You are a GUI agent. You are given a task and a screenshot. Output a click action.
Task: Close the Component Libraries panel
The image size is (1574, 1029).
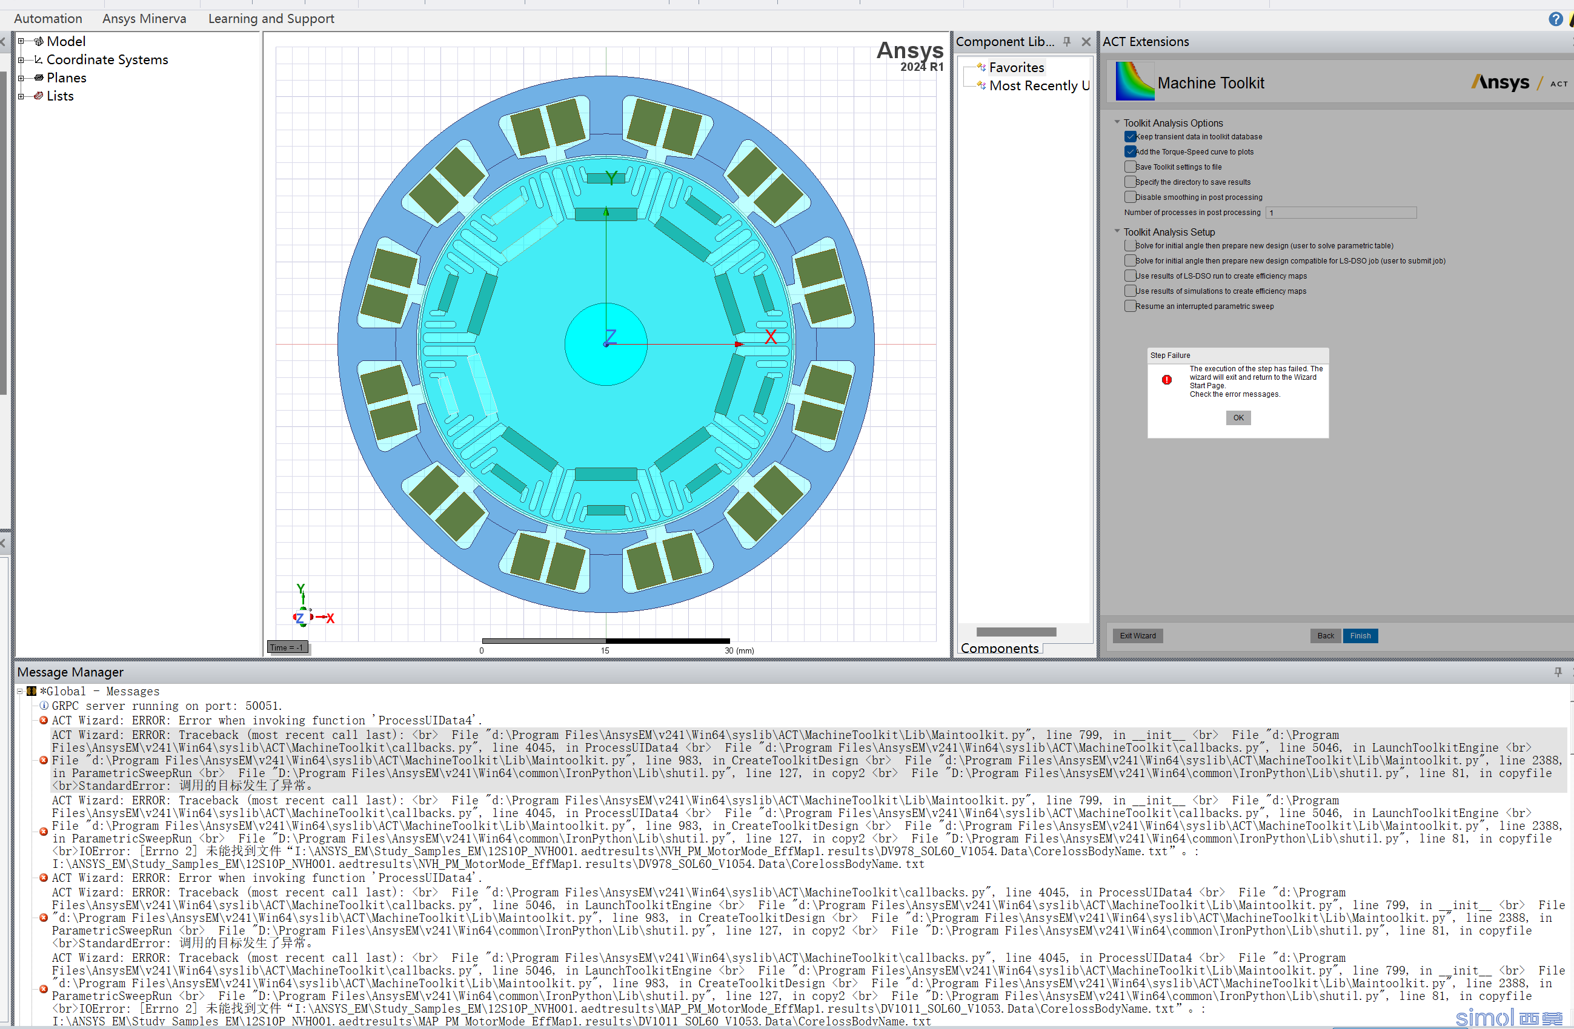pyautogui.click(x=1086, y=42)
